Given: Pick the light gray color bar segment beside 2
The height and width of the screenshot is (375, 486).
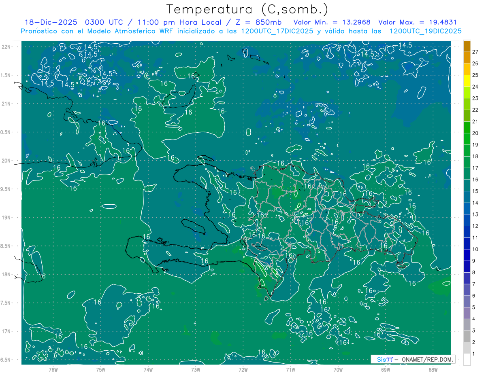Looking at the screenshot, I should (467, 336).
